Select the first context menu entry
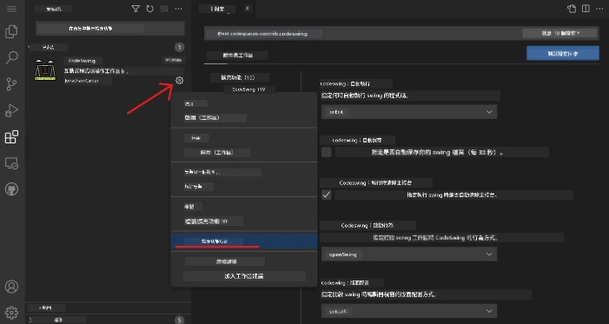 tap(244, 103)
